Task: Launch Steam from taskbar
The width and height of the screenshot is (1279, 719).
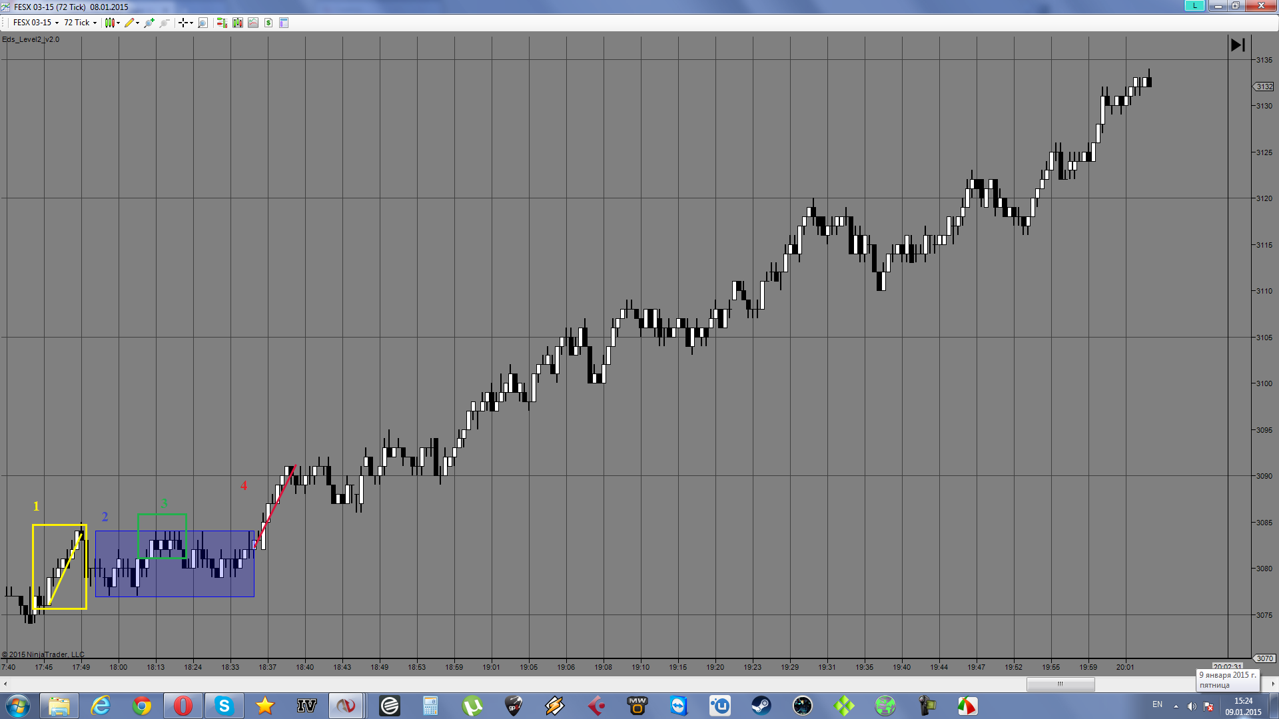Action: (761, 706)
